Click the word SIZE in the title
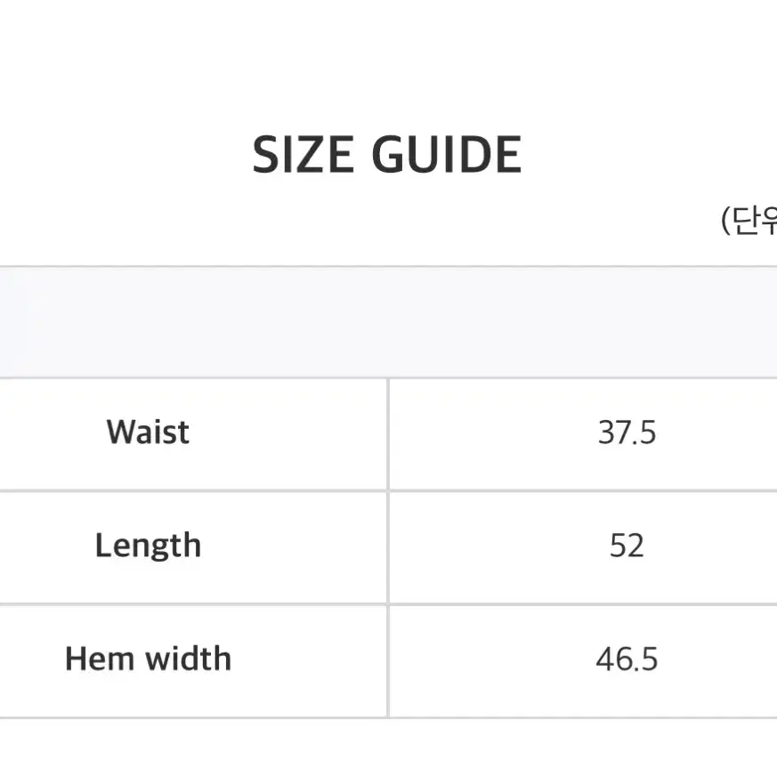The height and width of the screenshot is (777, 777). point(303,155)
